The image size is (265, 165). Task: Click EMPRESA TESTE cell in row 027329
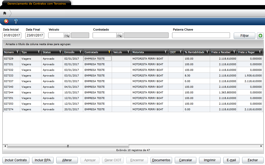[x=97, y=58]
